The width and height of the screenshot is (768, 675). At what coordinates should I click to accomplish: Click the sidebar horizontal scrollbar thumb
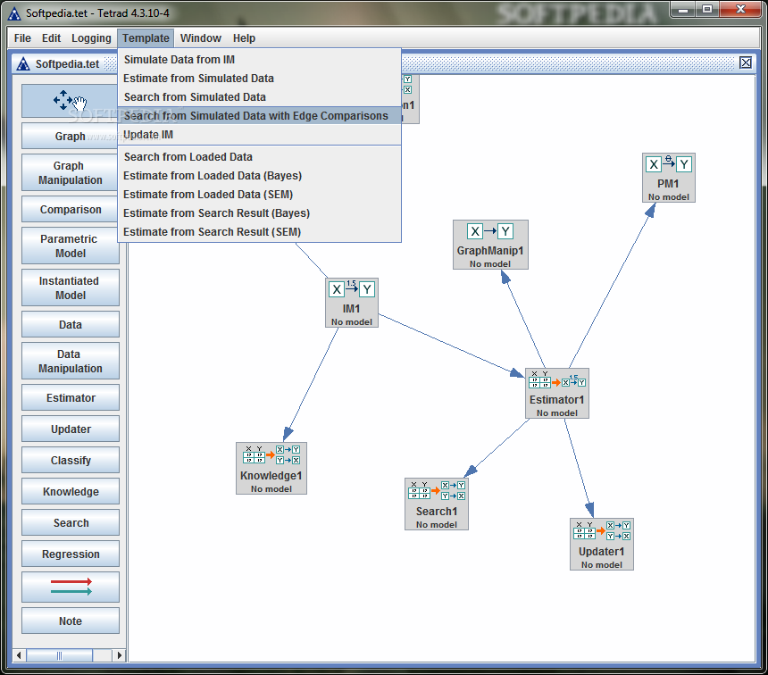pyautogui.click(x=59, y=655)
